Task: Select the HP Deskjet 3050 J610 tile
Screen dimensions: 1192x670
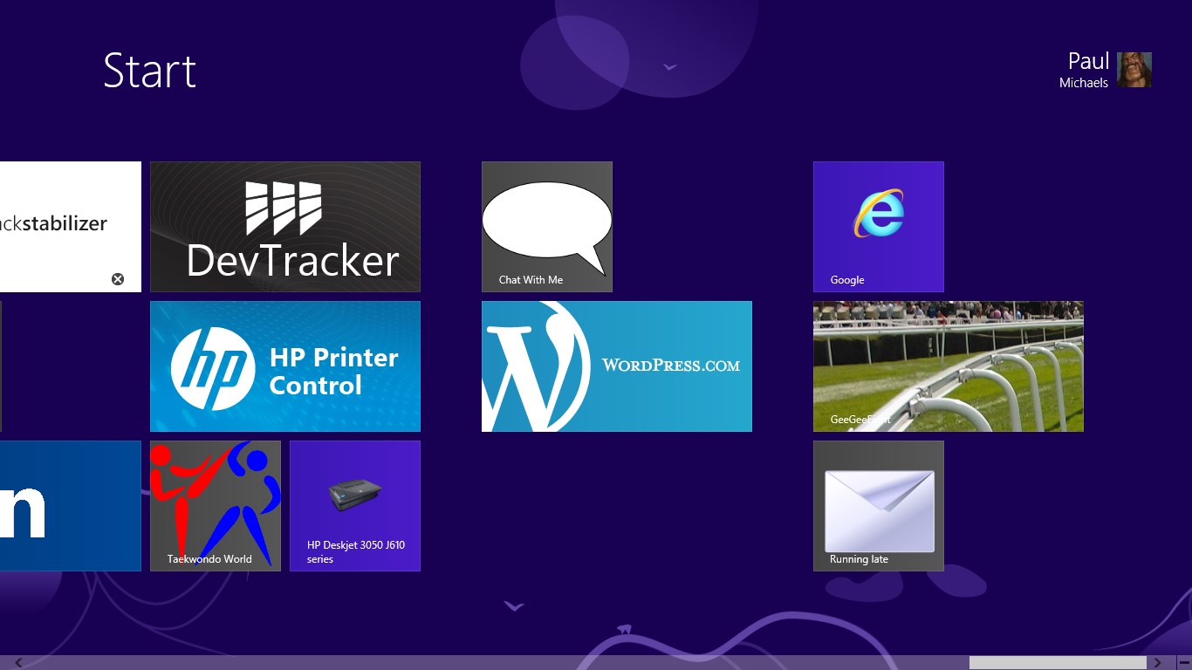Action: pyautogui.click(x=354, y=506)
